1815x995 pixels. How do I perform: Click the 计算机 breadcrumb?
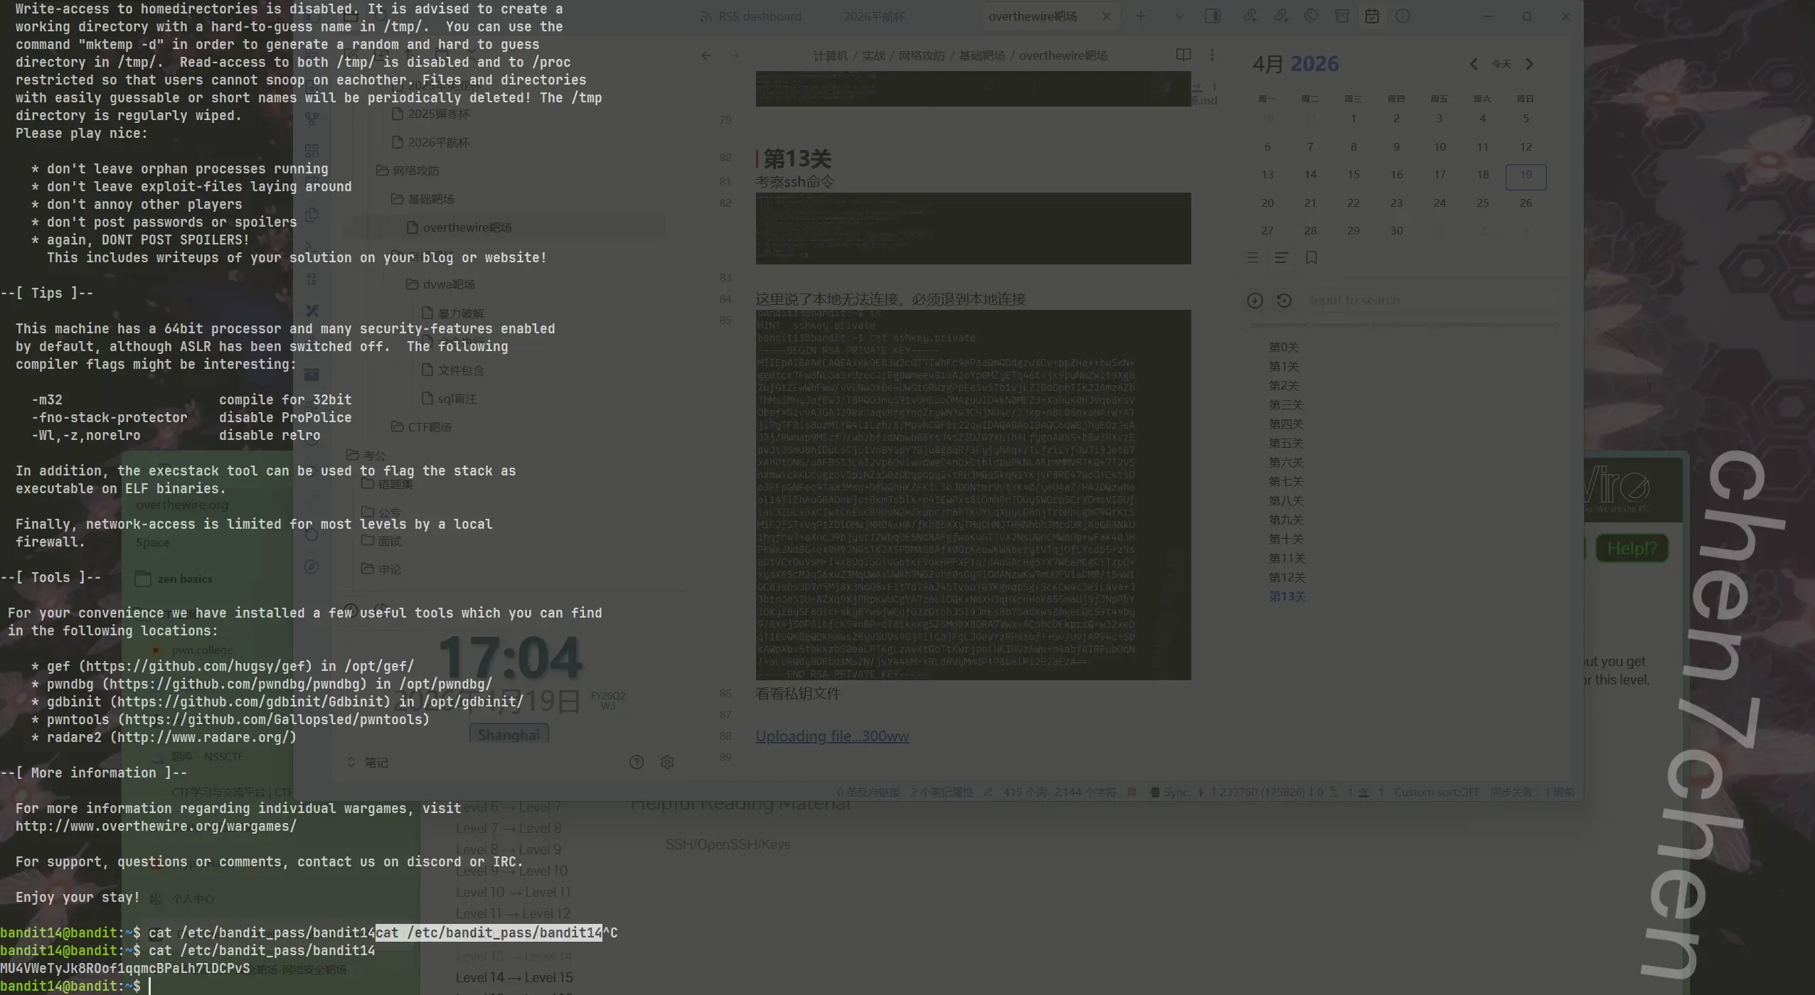(x=831, y=55)
